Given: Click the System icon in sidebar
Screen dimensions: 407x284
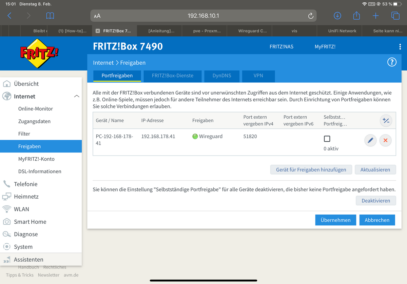Looking at the screenshot, I should [7, 247].
